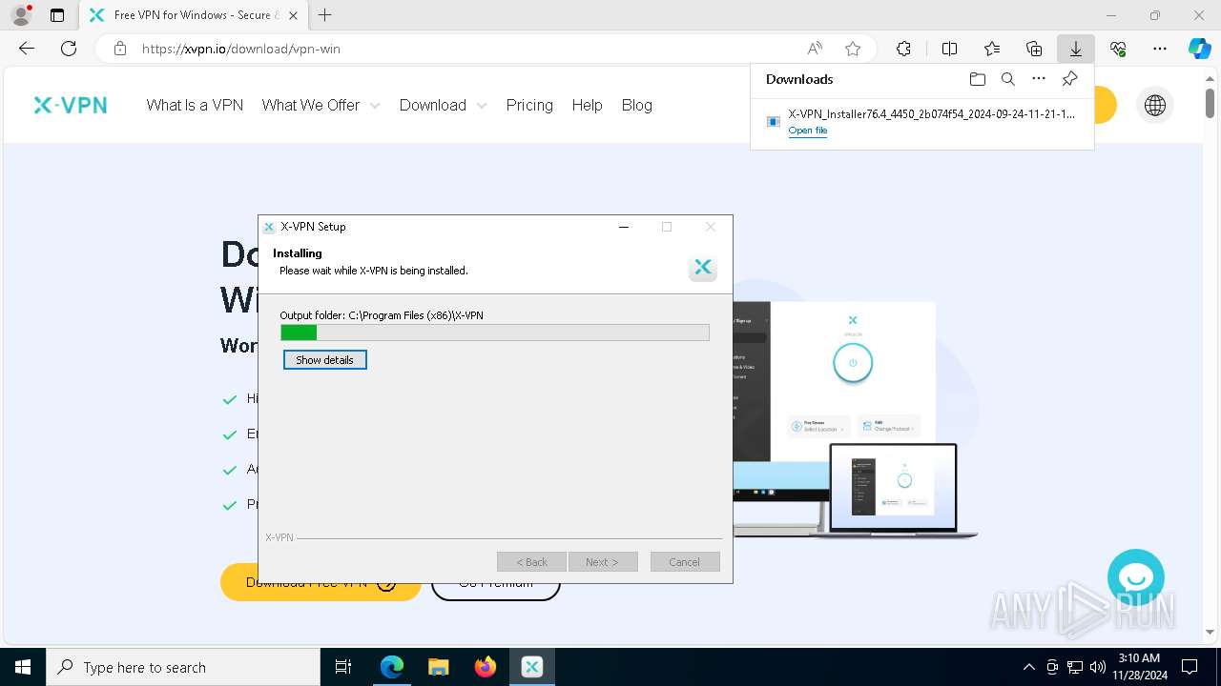Image resolution: width=1221 pixels, height=686 pixels.
Task: Click the installation progress bar
Action: (494, 333)
